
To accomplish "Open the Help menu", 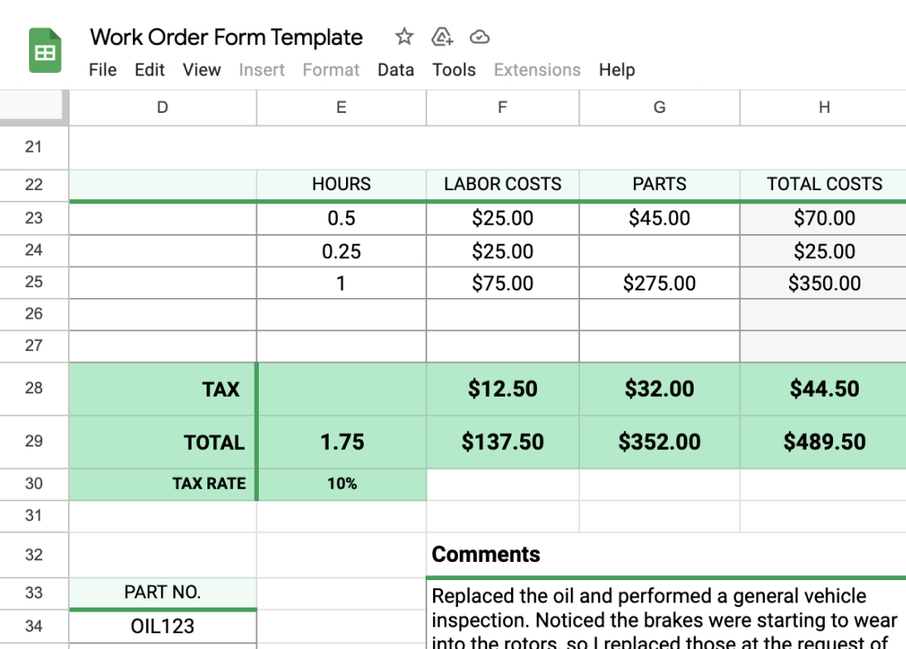I will 617,70.
